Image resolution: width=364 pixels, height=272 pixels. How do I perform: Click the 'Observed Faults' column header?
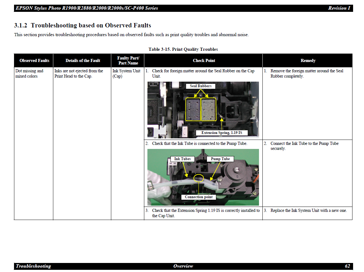[x=34, y=60]
